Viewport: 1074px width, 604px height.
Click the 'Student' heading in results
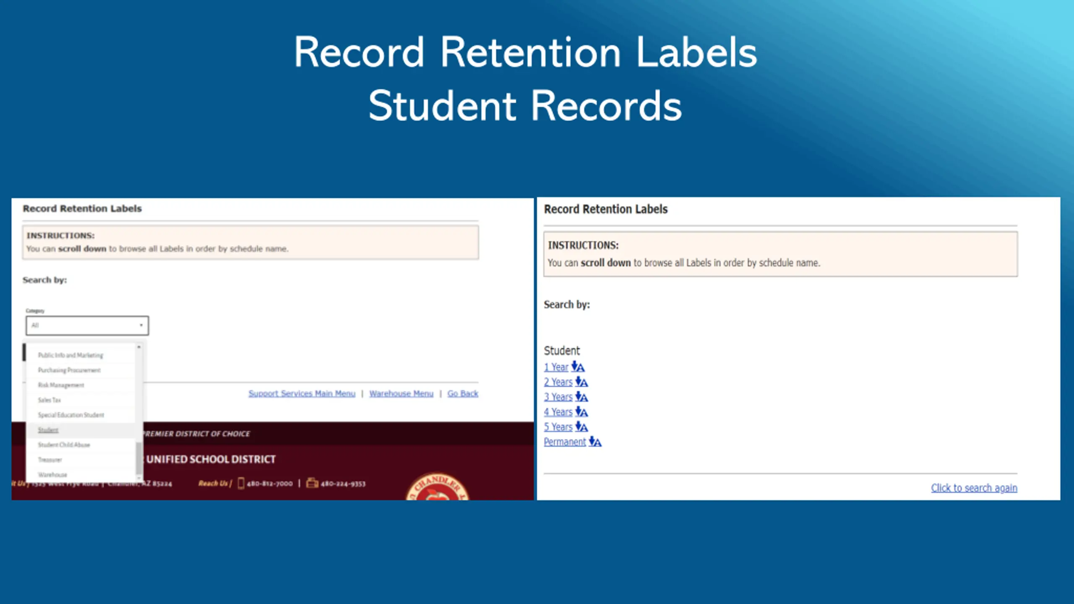562,351
